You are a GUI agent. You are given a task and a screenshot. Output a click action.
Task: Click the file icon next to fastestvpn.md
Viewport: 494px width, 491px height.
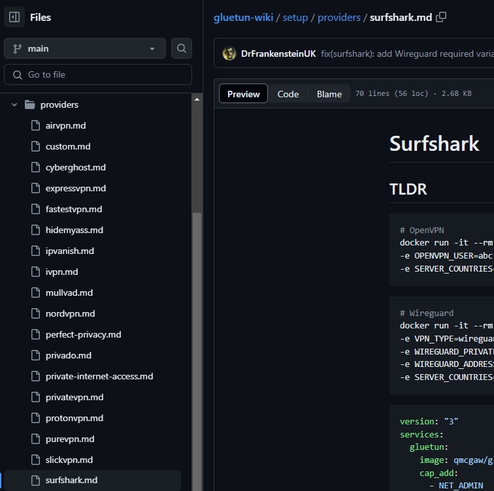[x=35, y=209]
